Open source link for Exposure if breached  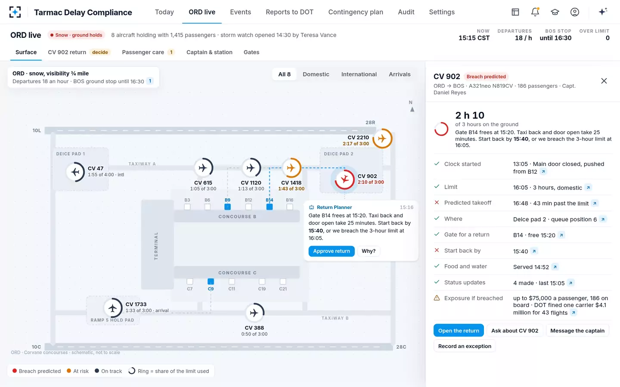(x=573, y=313)
